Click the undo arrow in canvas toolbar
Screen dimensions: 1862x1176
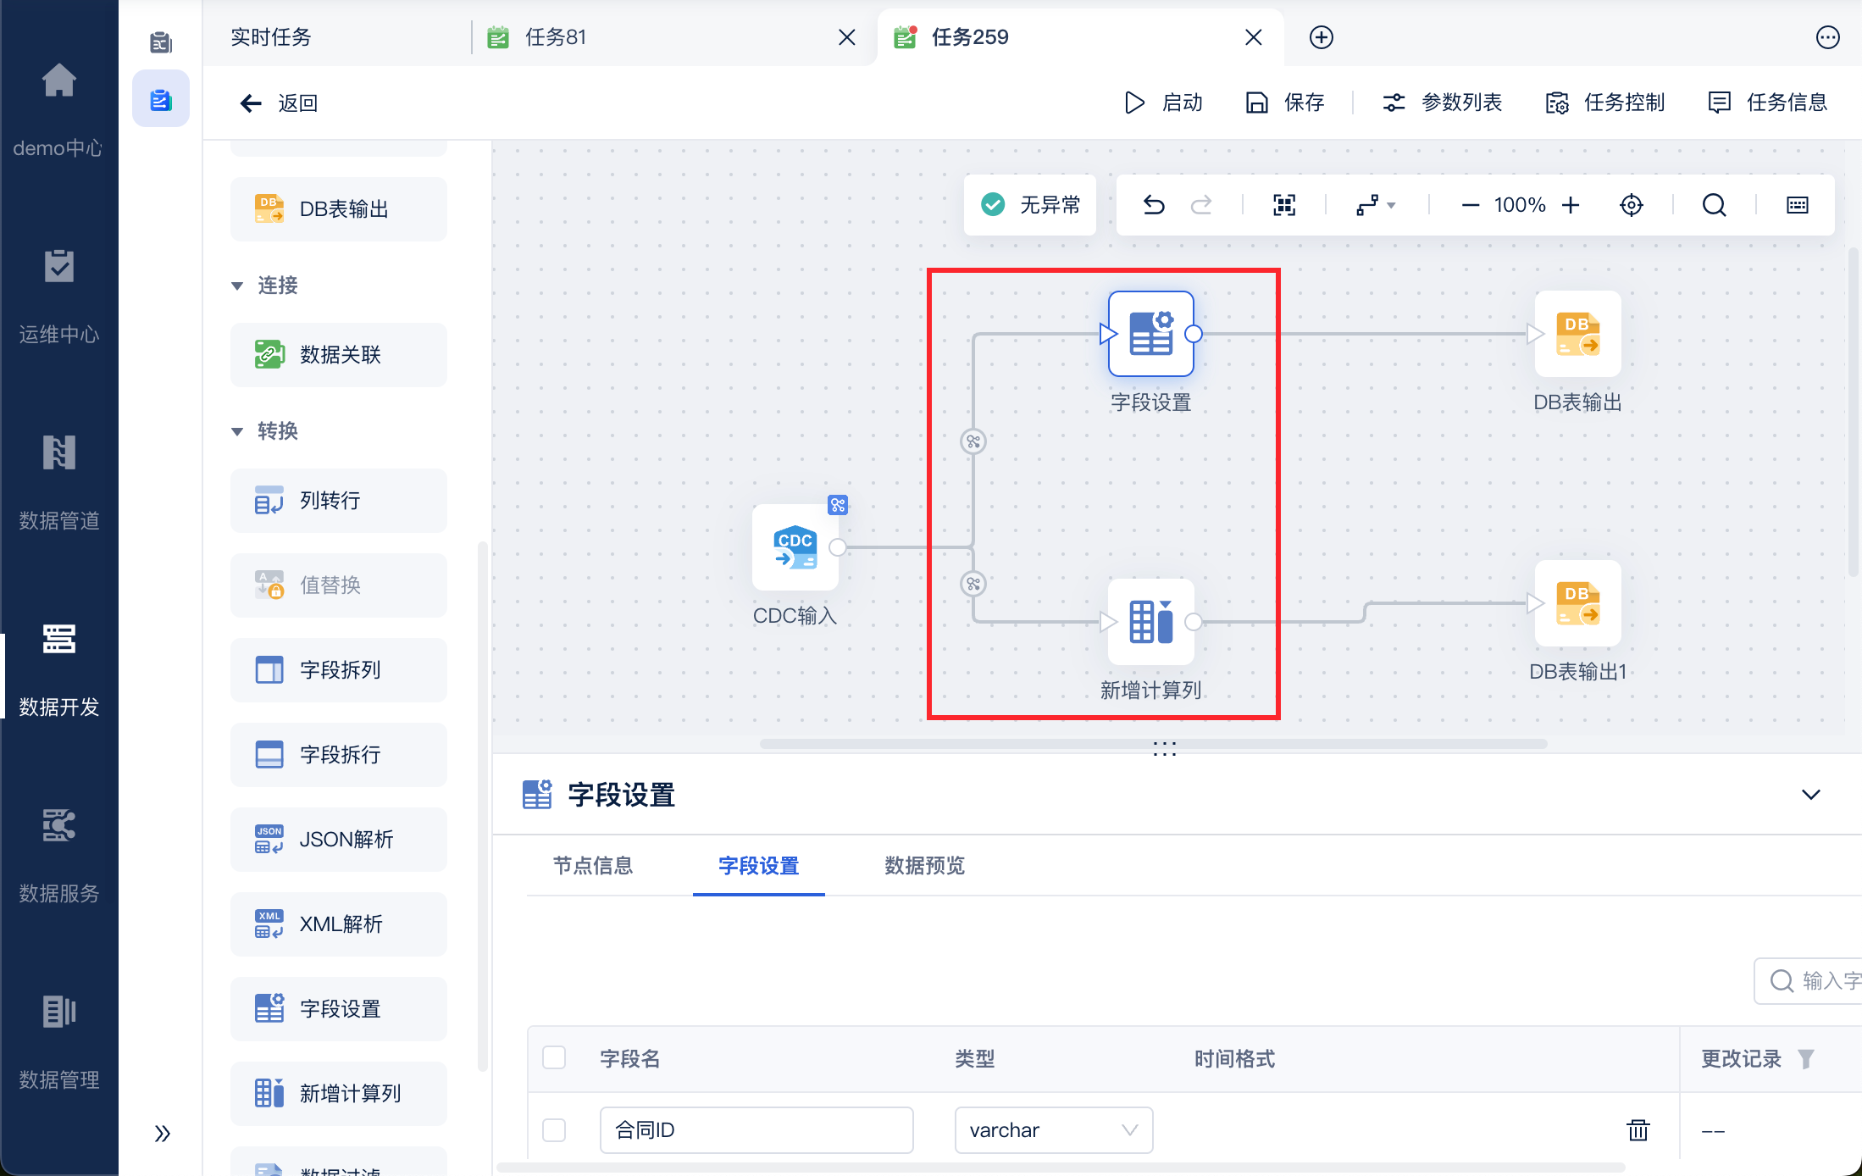pos(1154,205)
